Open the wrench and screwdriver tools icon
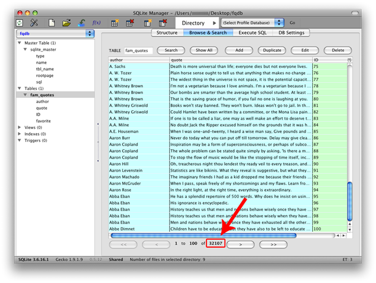Image resolution: width=376 pixels, height=283 pixels. point(34,23)
